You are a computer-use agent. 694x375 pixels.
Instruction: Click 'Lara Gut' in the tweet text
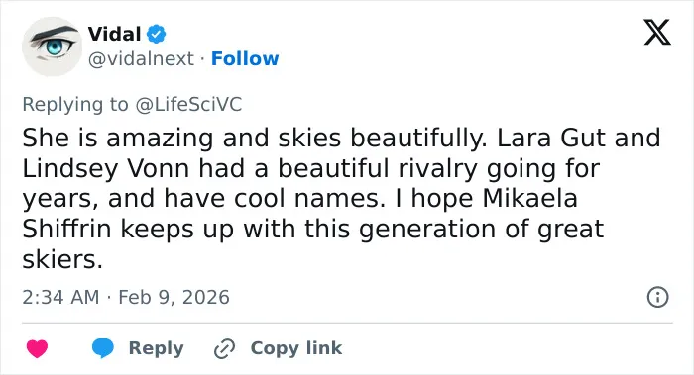point(551,138)
